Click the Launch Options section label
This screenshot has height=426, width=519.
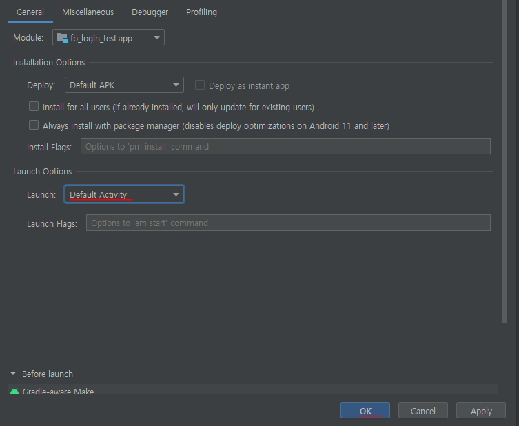point(42,171)
